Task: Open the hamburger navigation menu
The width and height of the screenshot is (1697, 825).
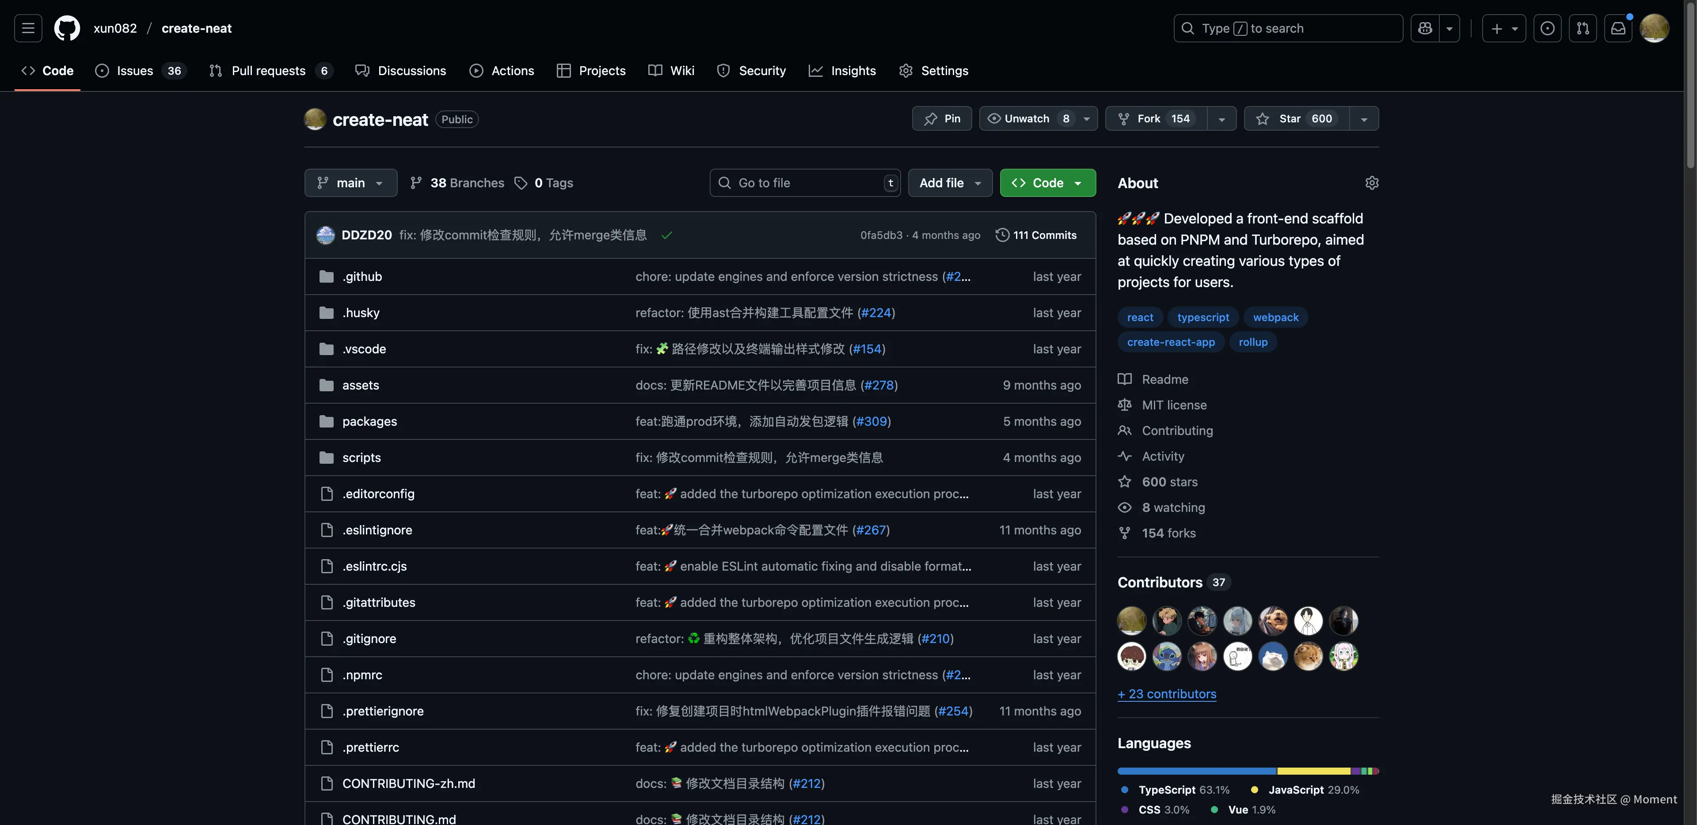Action: pos(28,28)
